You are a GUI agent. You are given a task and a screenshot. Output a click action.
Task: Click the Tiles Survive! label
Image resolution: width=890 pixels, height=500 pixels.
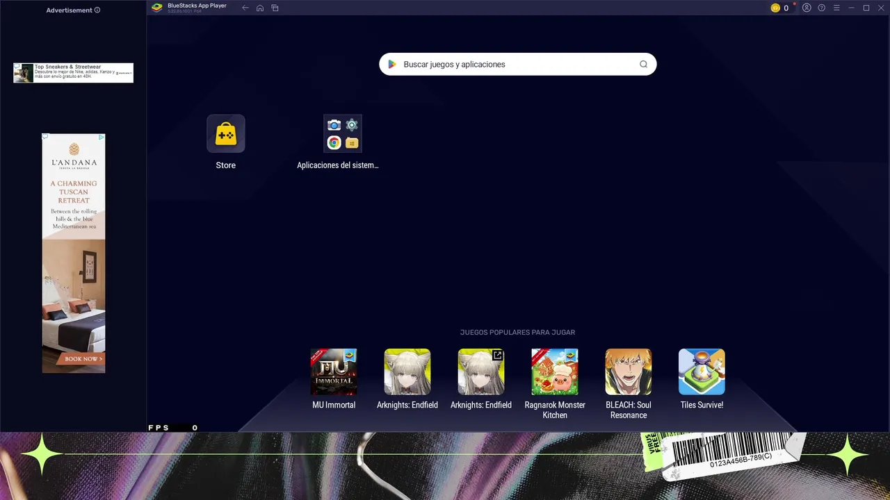click(702, 405)
